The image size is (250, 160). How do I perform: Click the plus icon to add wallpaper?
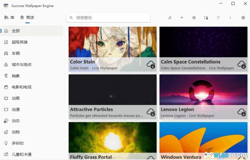(182, 18)
